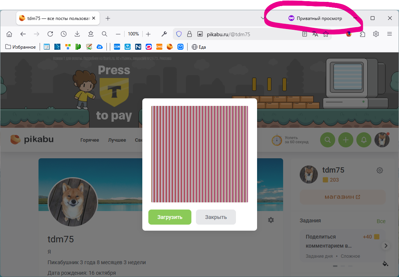Click the wrench developer tools icon
The image size is (399, 277).
(164, 34)
